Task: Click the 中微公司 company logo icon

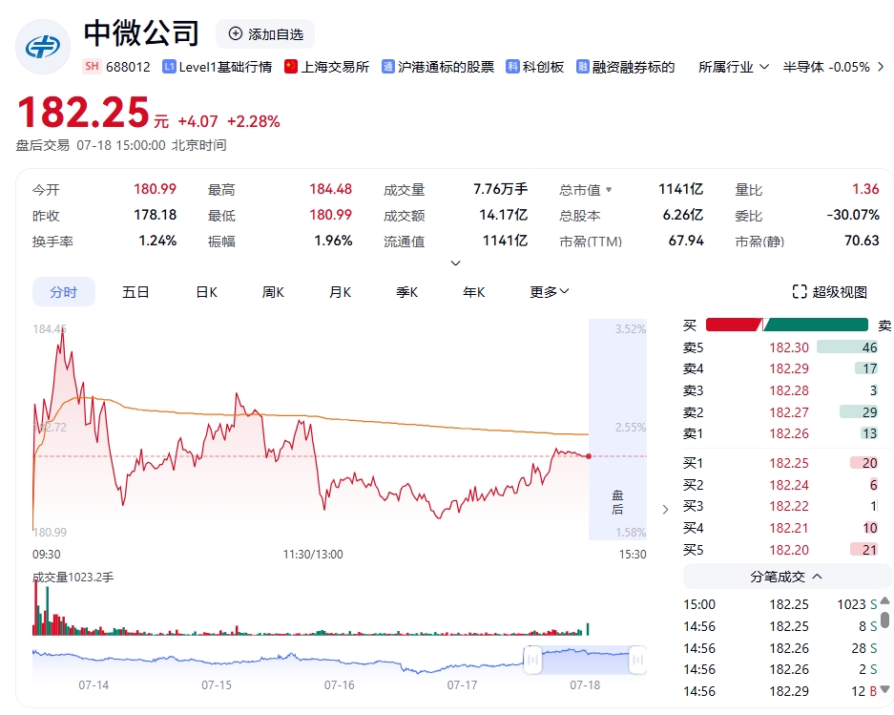Action: pyautogui.click(x=43, y=47)
